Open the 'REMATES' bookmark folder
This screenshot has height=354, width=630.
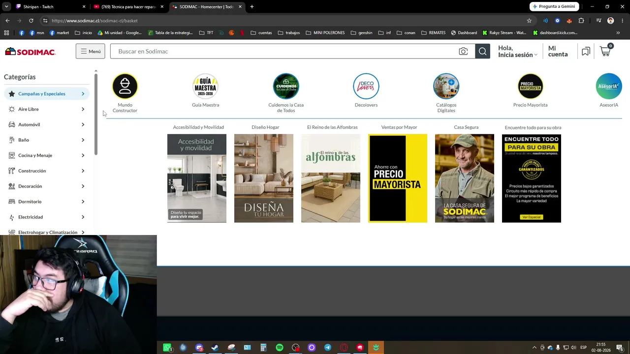(433, 33)
